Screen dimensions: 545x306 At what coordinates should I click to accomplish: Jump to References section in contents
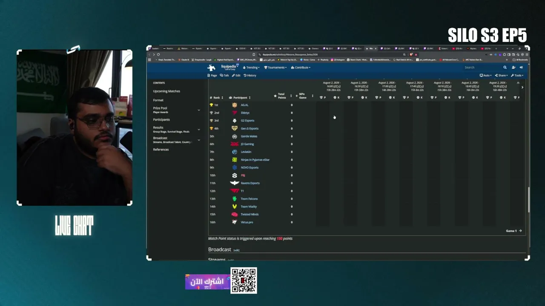coord(161,150)
